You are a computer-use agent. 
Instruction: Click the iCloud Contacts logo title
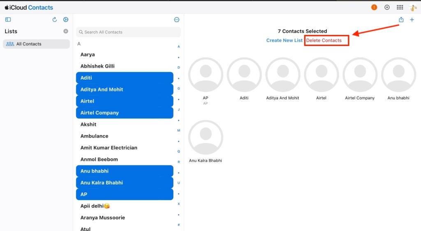click(29, 7)
